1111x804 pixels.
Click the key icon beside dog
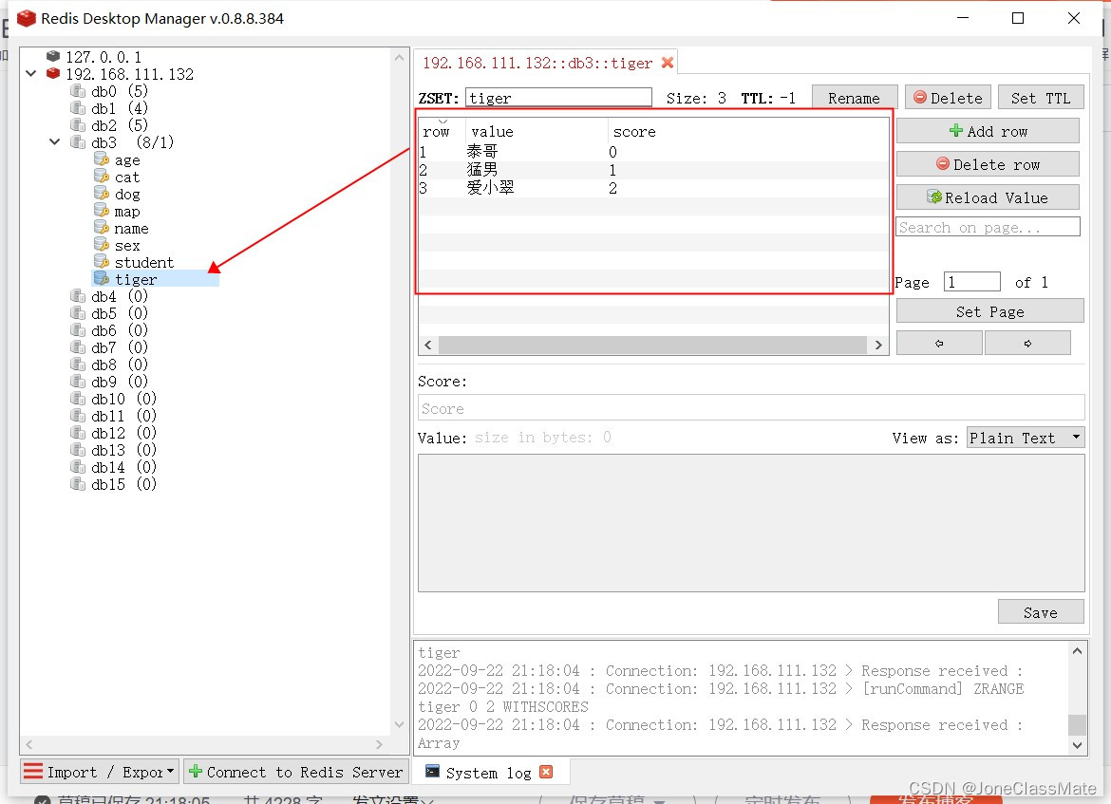tap(102, 194)
